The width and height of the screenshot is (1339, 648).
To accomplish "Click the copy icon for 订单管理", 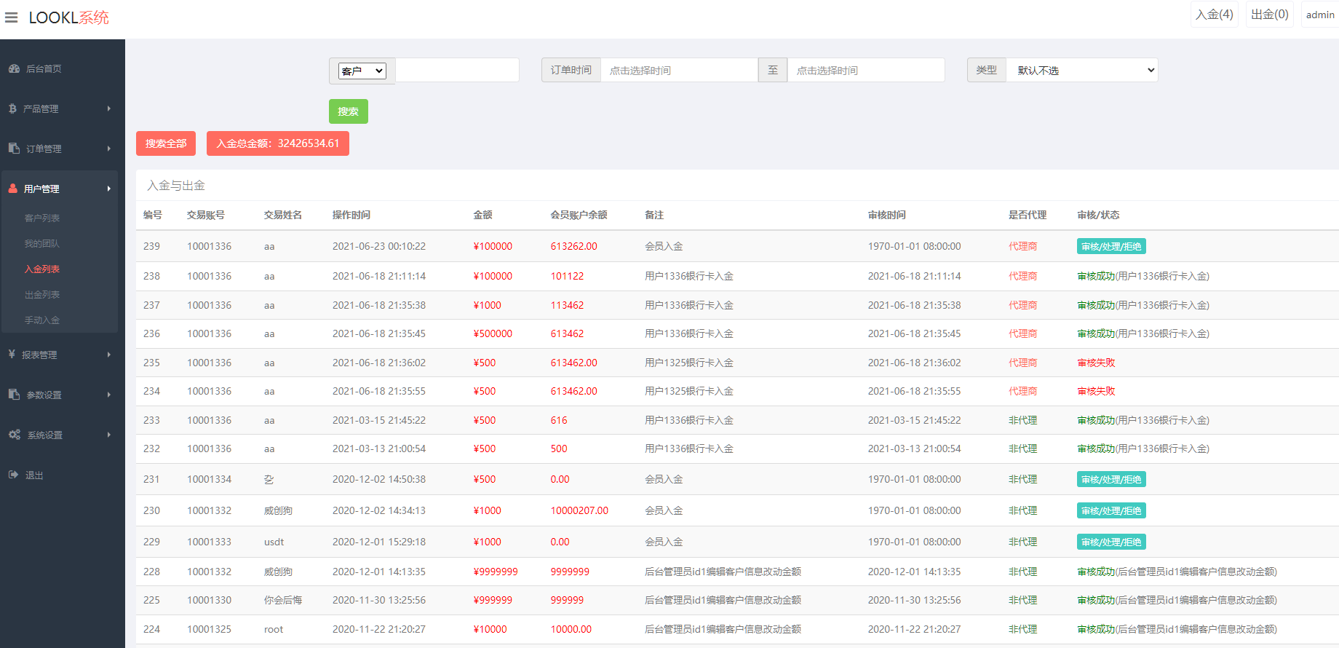I will [14, 149].
